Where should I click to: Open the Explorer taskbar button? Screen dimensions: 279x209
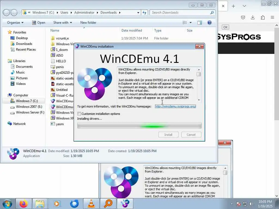40,204
